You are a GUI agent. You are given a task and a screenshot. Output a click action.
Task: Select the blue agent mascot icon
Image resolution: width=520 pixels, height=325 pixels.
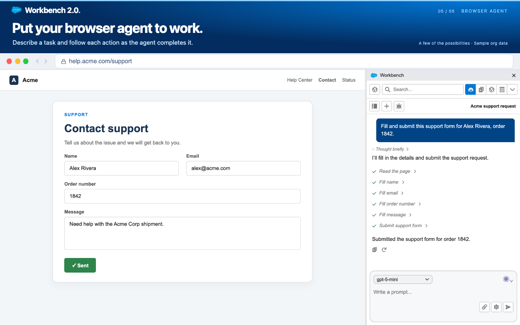tap(470, 89)
